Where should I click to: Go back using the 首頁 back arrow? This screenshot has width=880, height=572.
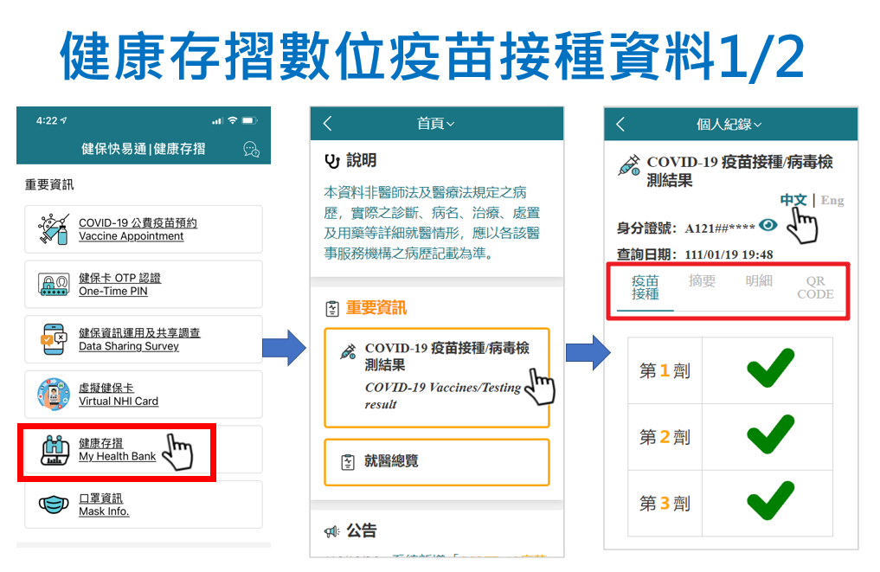[x=328, y=124]
